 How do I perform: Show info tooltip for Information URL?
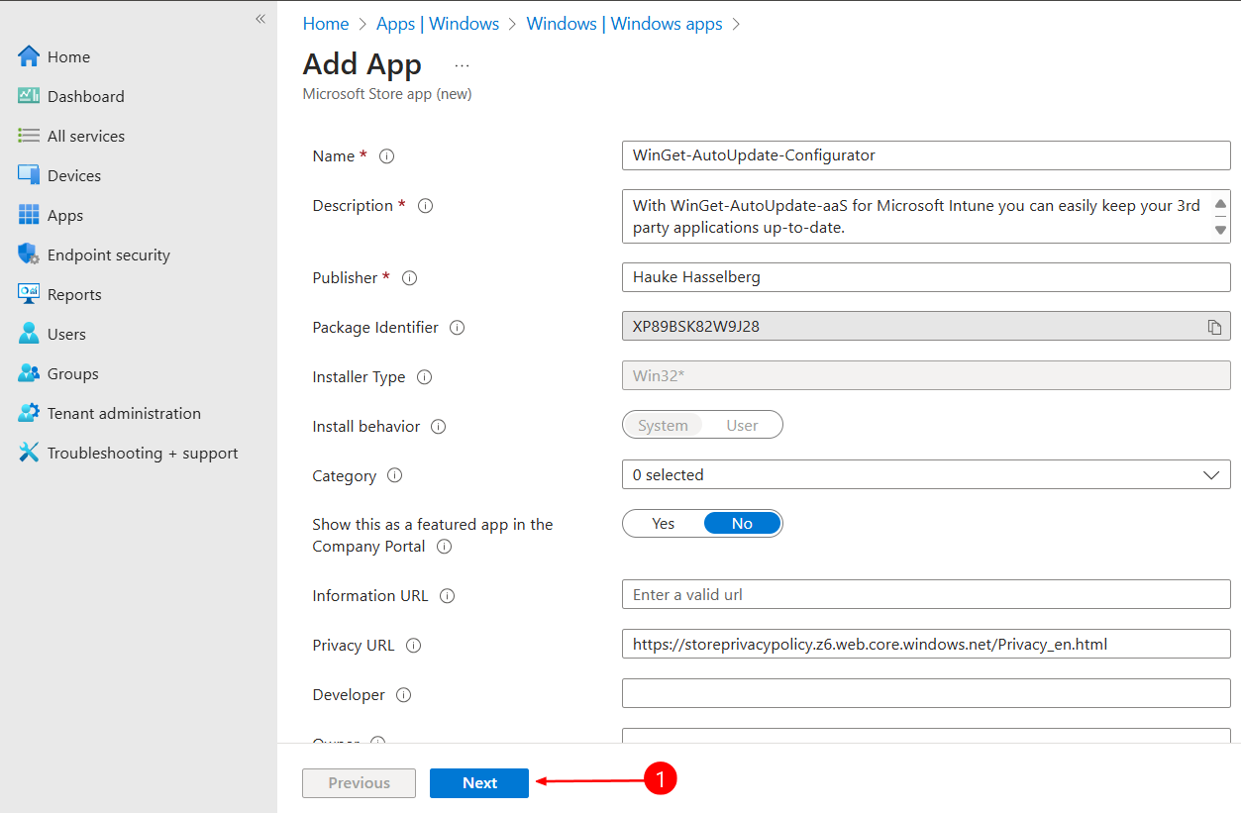tap(448, 596)
